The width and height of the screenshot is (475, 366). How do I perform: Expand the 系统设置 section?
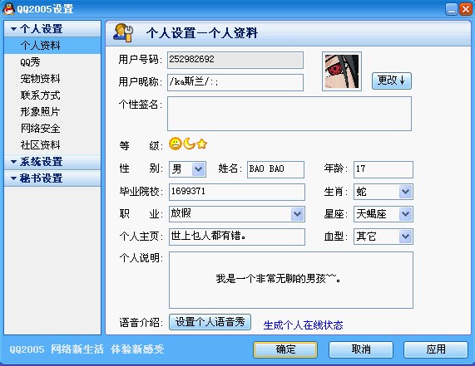pyautogui.click(x=13, y=162)
